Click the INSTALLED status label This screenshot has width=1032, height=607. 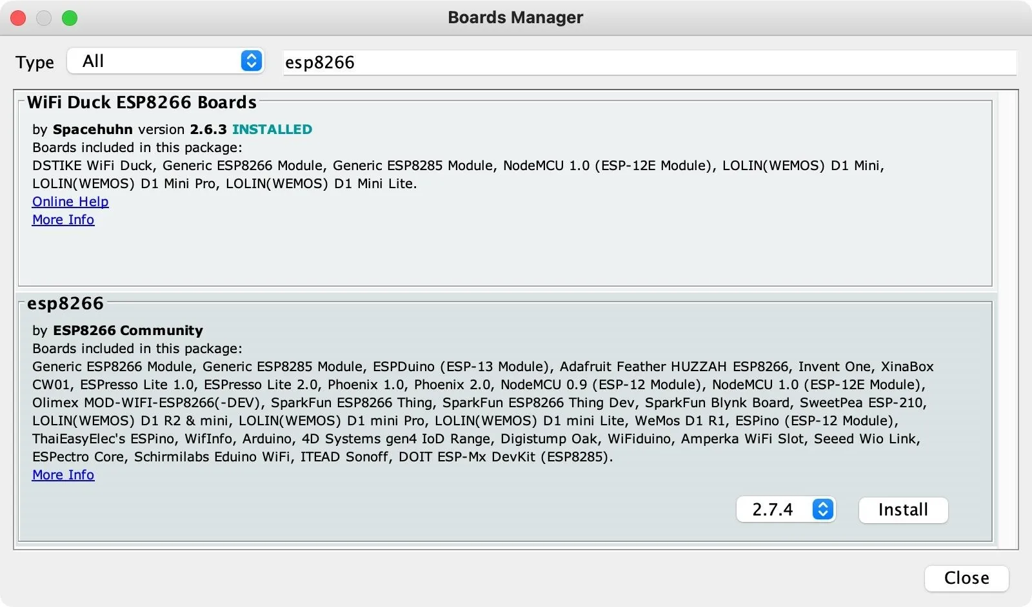[272, 130]
